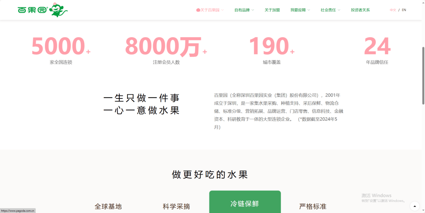This screenshot has width=425, height=213.
Task: Switch language to 中文
Action: point(393,10)
